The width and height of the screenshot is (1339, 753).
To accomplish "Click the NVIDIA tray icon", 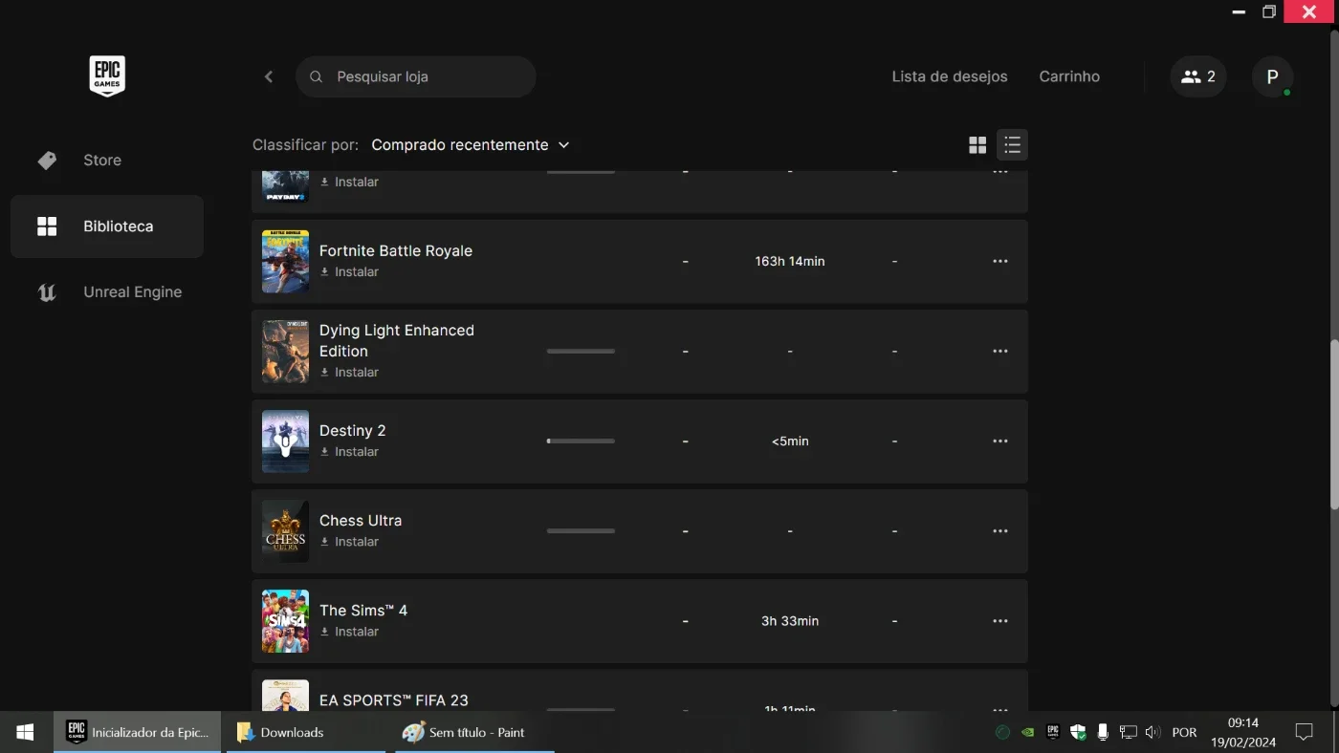I will tap(1028, 733).
